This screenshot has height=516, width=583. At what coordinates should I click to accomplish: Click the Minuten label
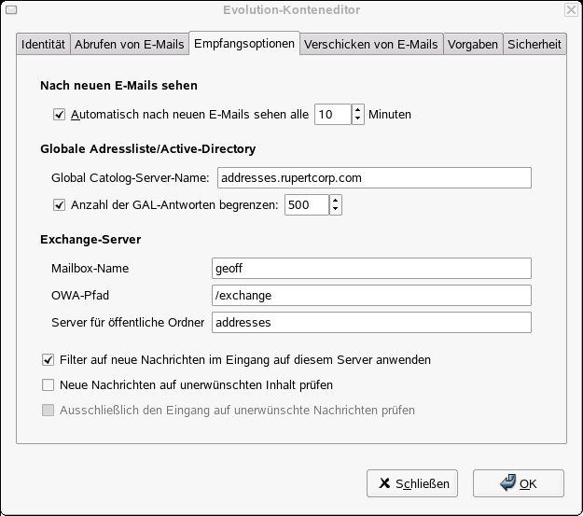[390, 114]
